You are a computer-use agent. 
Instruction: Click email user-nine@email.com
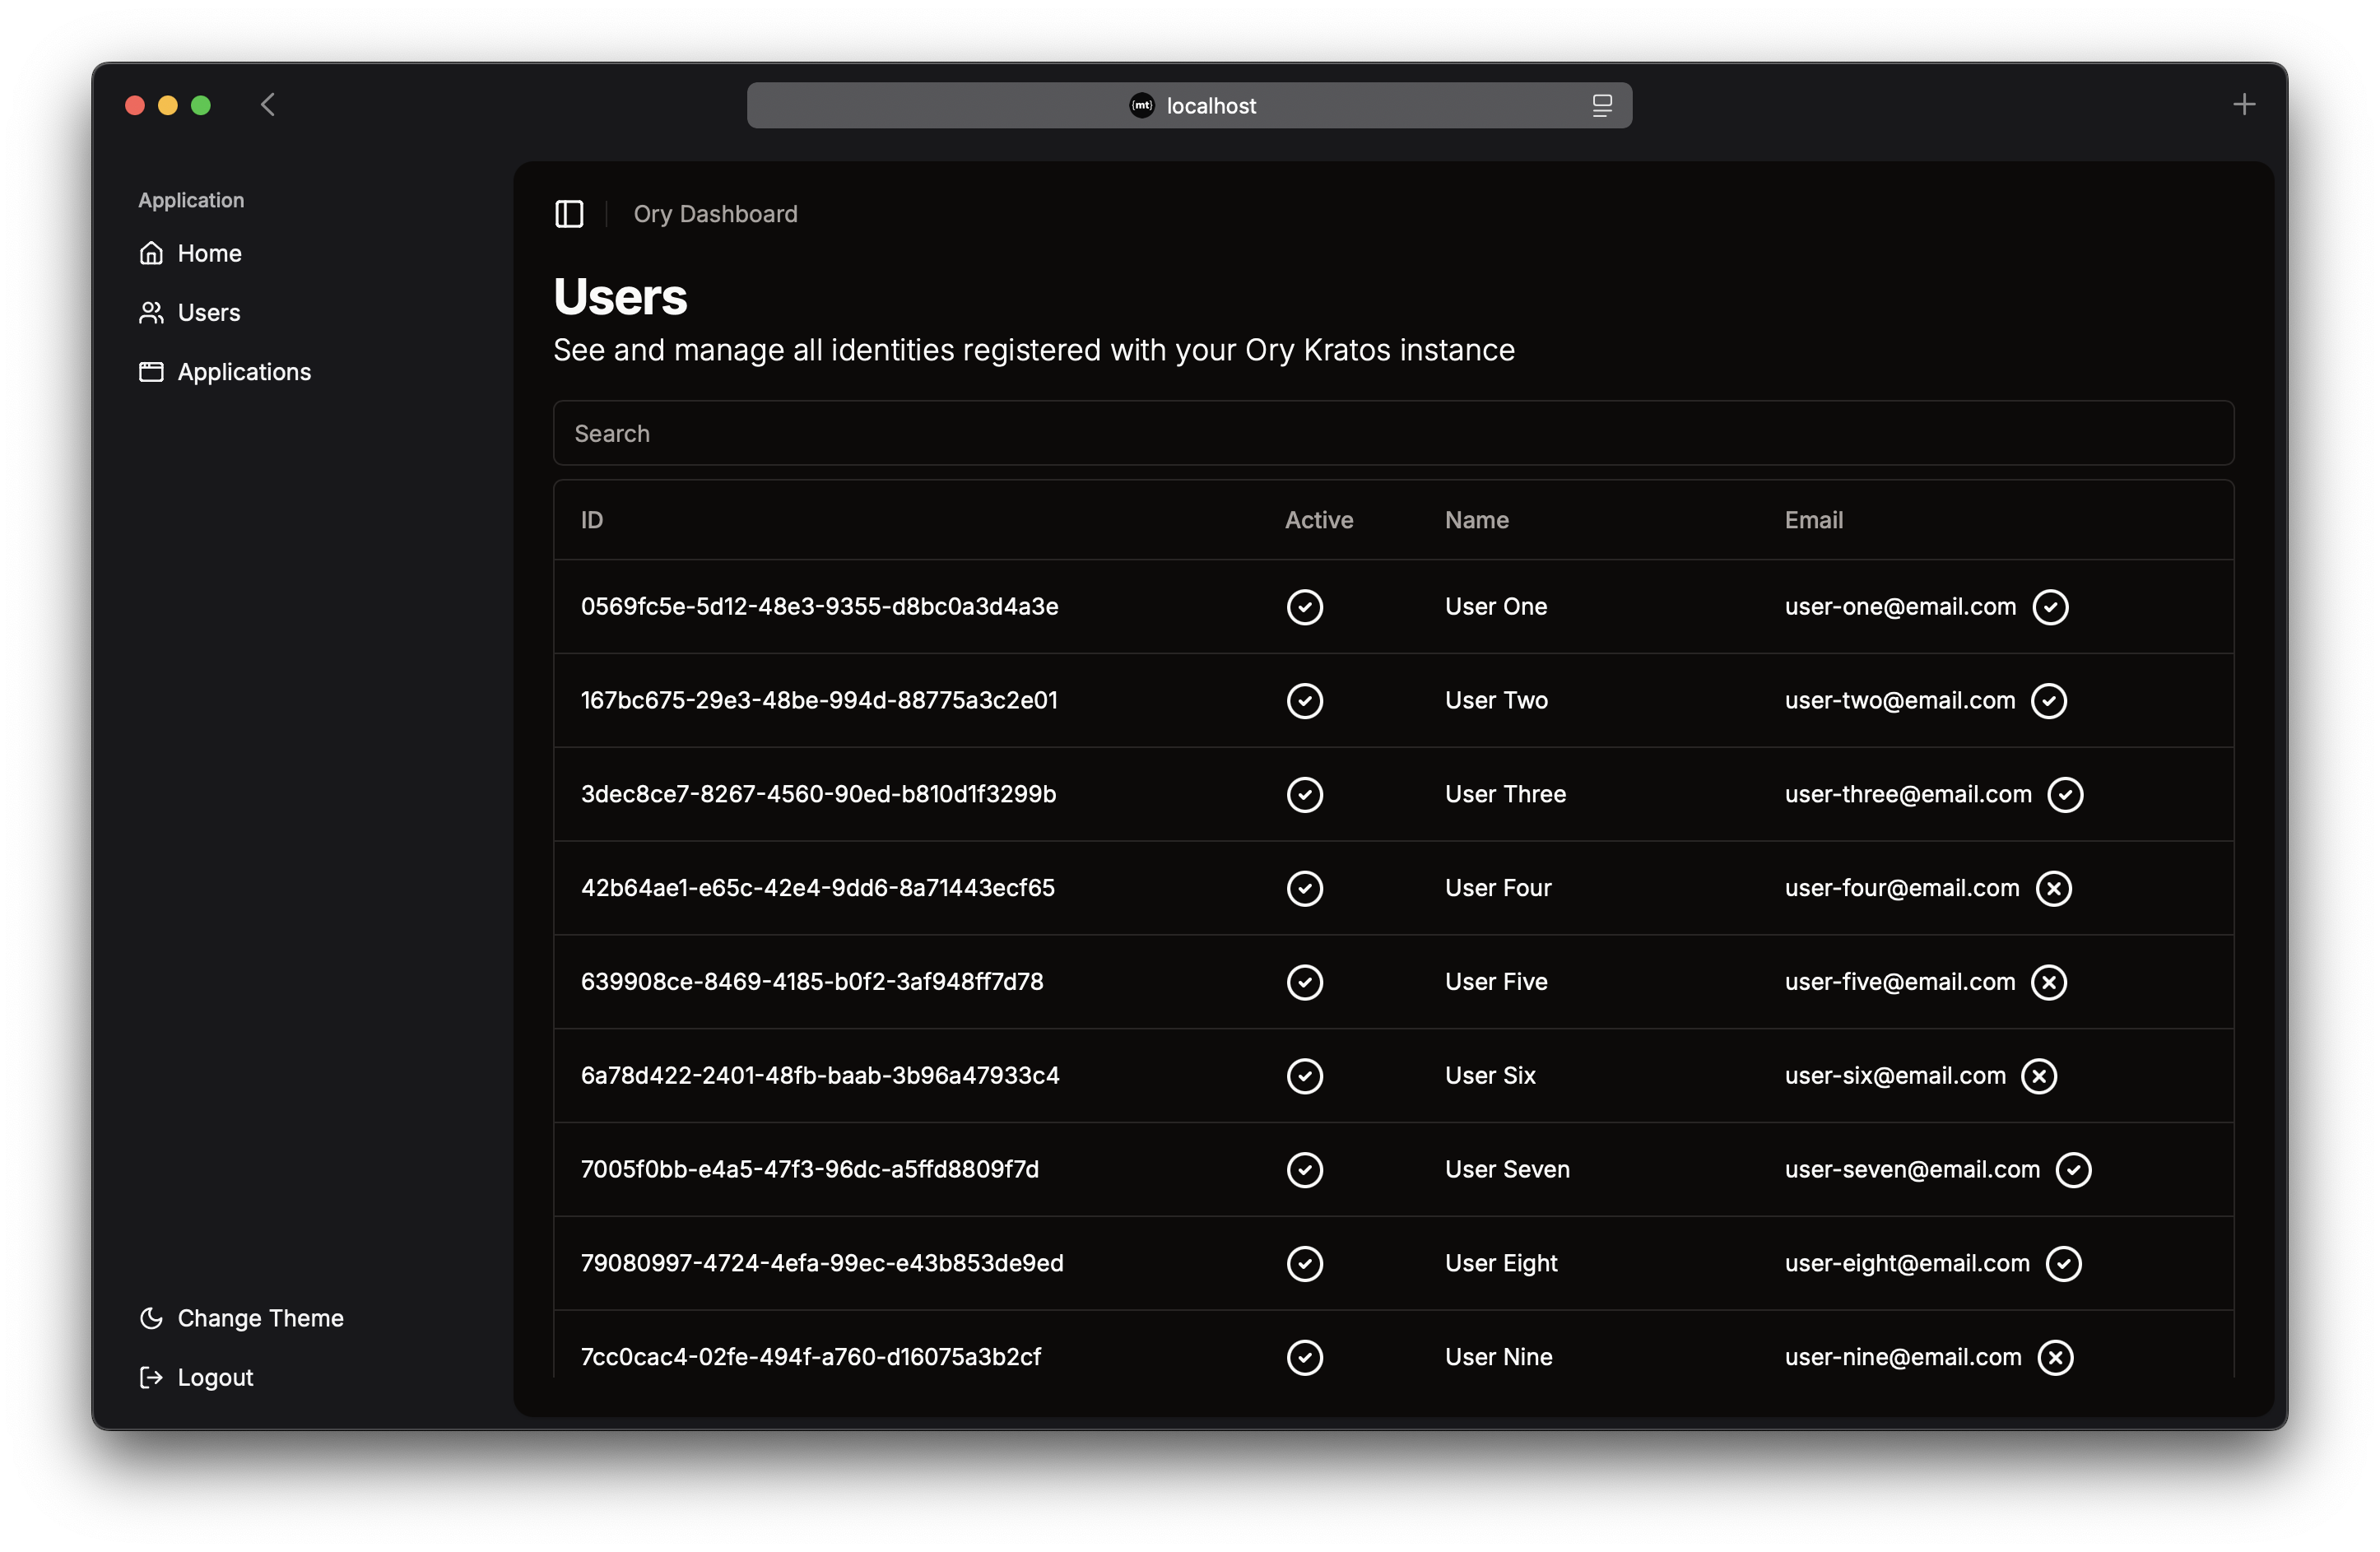point(1903,1358)
